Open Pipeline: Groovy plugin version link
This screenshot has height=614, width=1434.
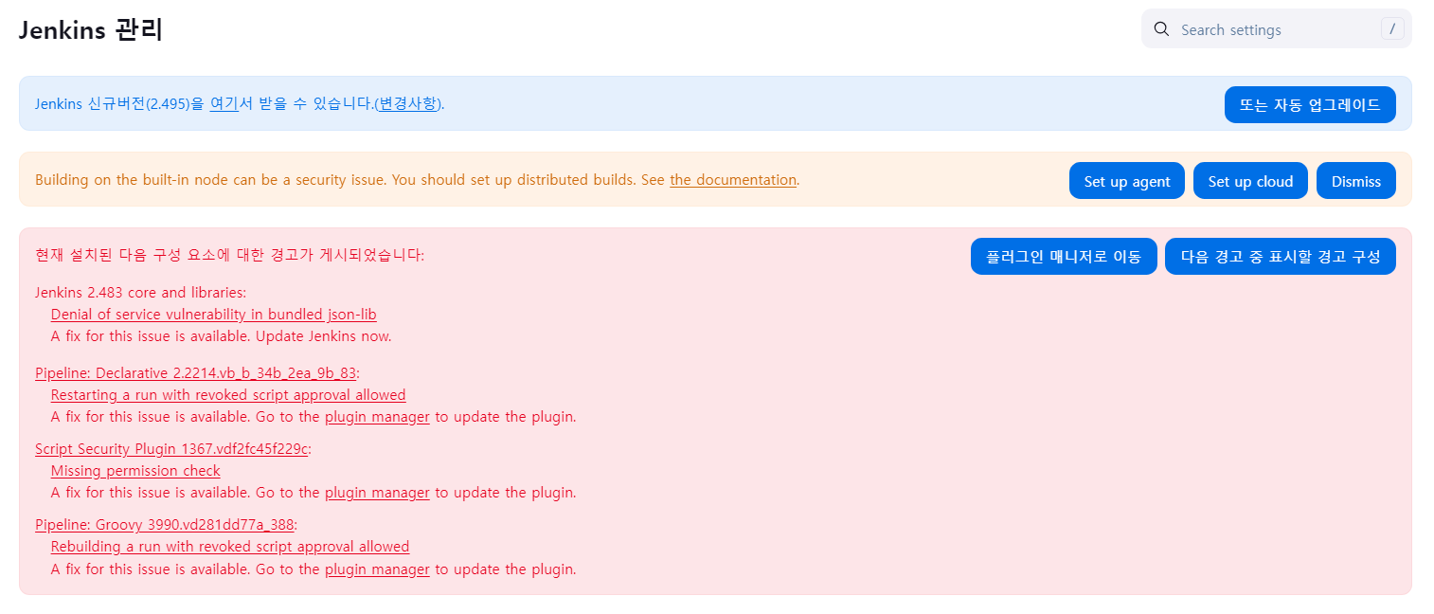click(x=165, y=524)
